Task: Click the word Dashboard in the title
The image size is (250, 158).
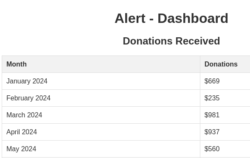Action: [x=193, y=19]
